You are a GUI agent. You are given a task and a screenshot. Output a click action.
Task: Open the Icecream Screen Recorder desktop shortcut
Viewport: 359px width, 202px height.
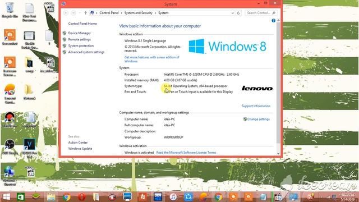[x=10, y=66]
